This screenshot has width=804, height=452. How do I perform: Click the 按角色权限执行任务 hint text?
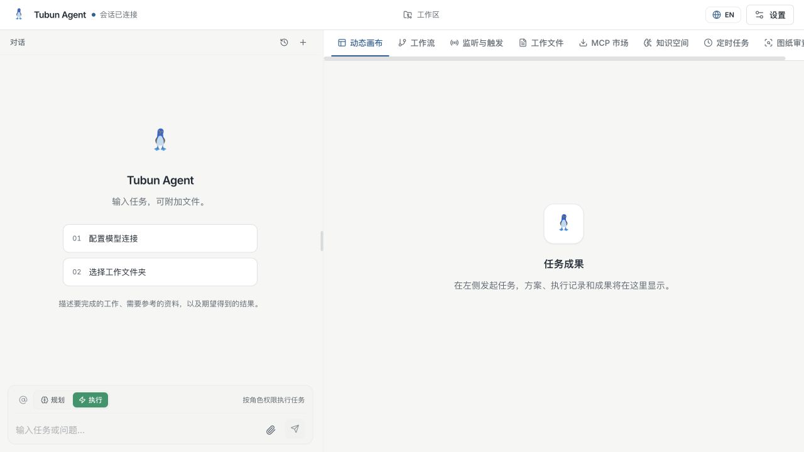[274, 400]
